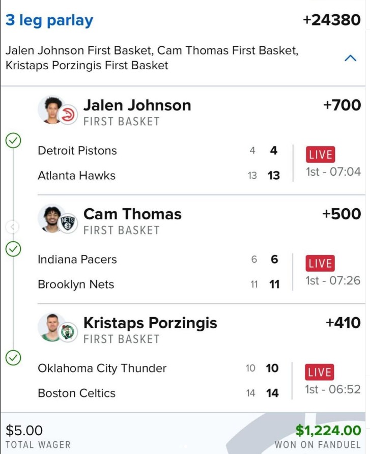Click the LIVE badge for Pacers-Nets

click(x=320, y=264)
